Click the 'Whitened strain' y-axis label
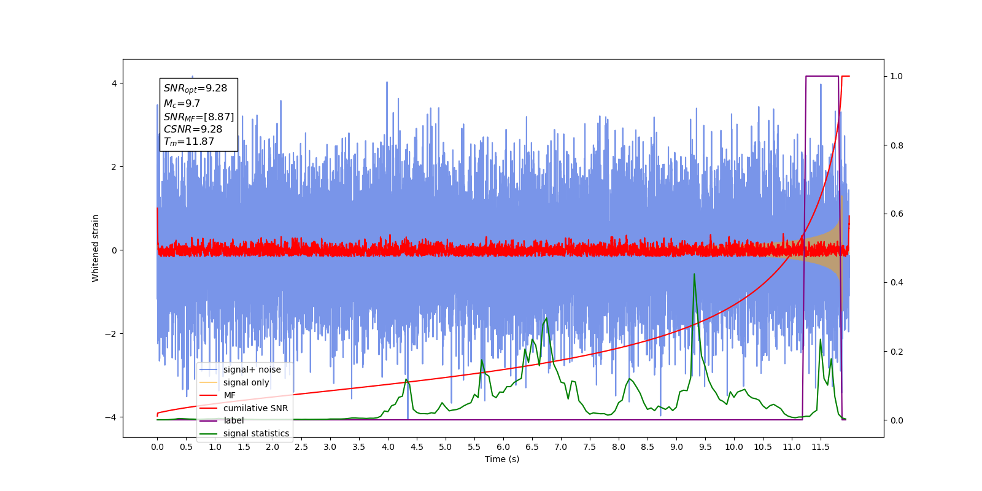Image resolution: width=982 pixels, height=491 pixels. coord(95,248)
